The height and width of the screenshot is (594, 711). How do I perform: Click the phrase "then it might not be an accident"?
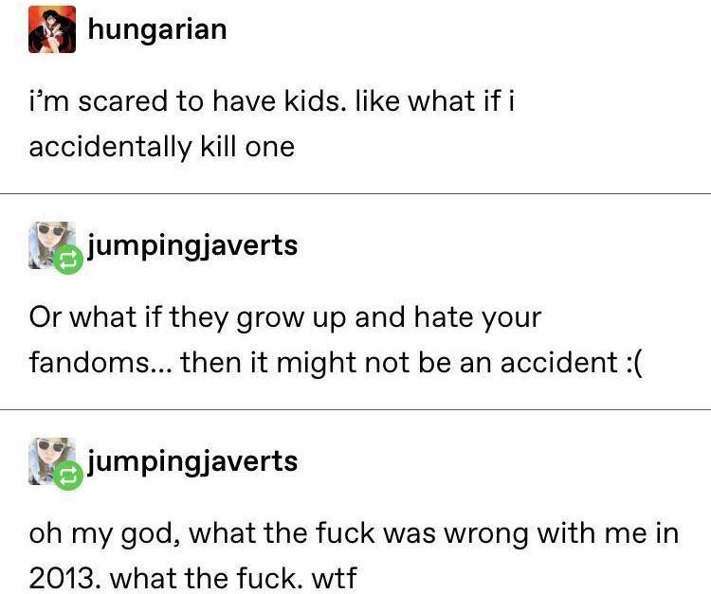399,363
